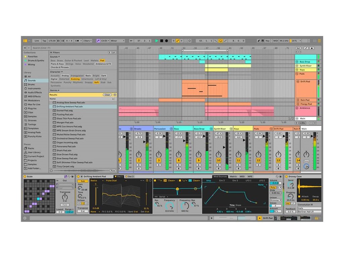Select Orchestral Sweep Pad.adv in results list
Viewport: 344px width, 258px height.
click(70, 138)
